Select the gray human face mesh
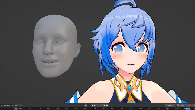 coord(55,46)
